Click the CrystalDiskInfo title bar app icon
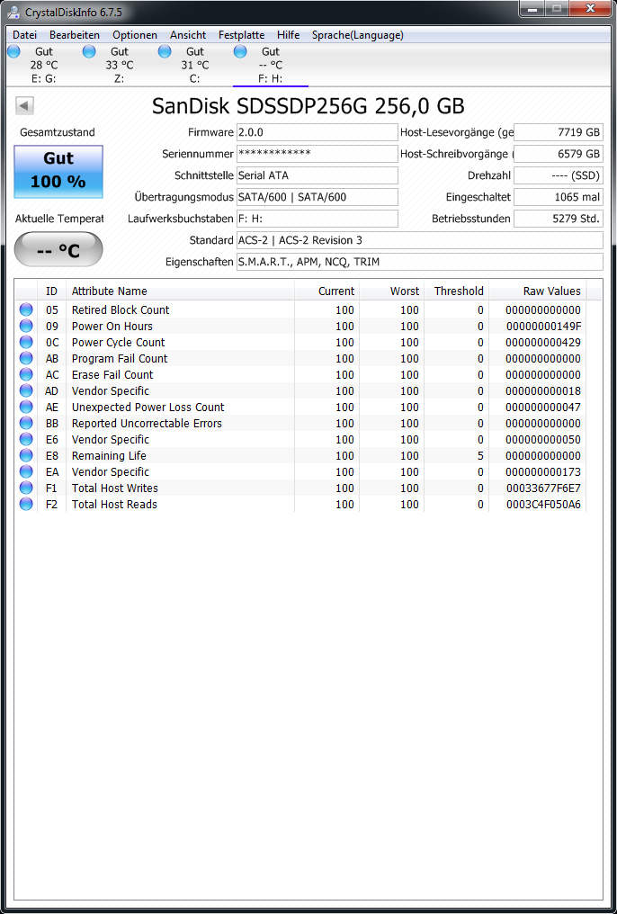The image size is (617, 914). pos(13,12)
